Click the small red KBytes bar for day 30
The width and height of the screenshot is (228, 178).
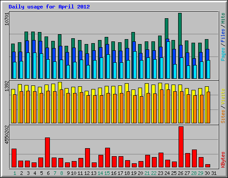[208, 166]
